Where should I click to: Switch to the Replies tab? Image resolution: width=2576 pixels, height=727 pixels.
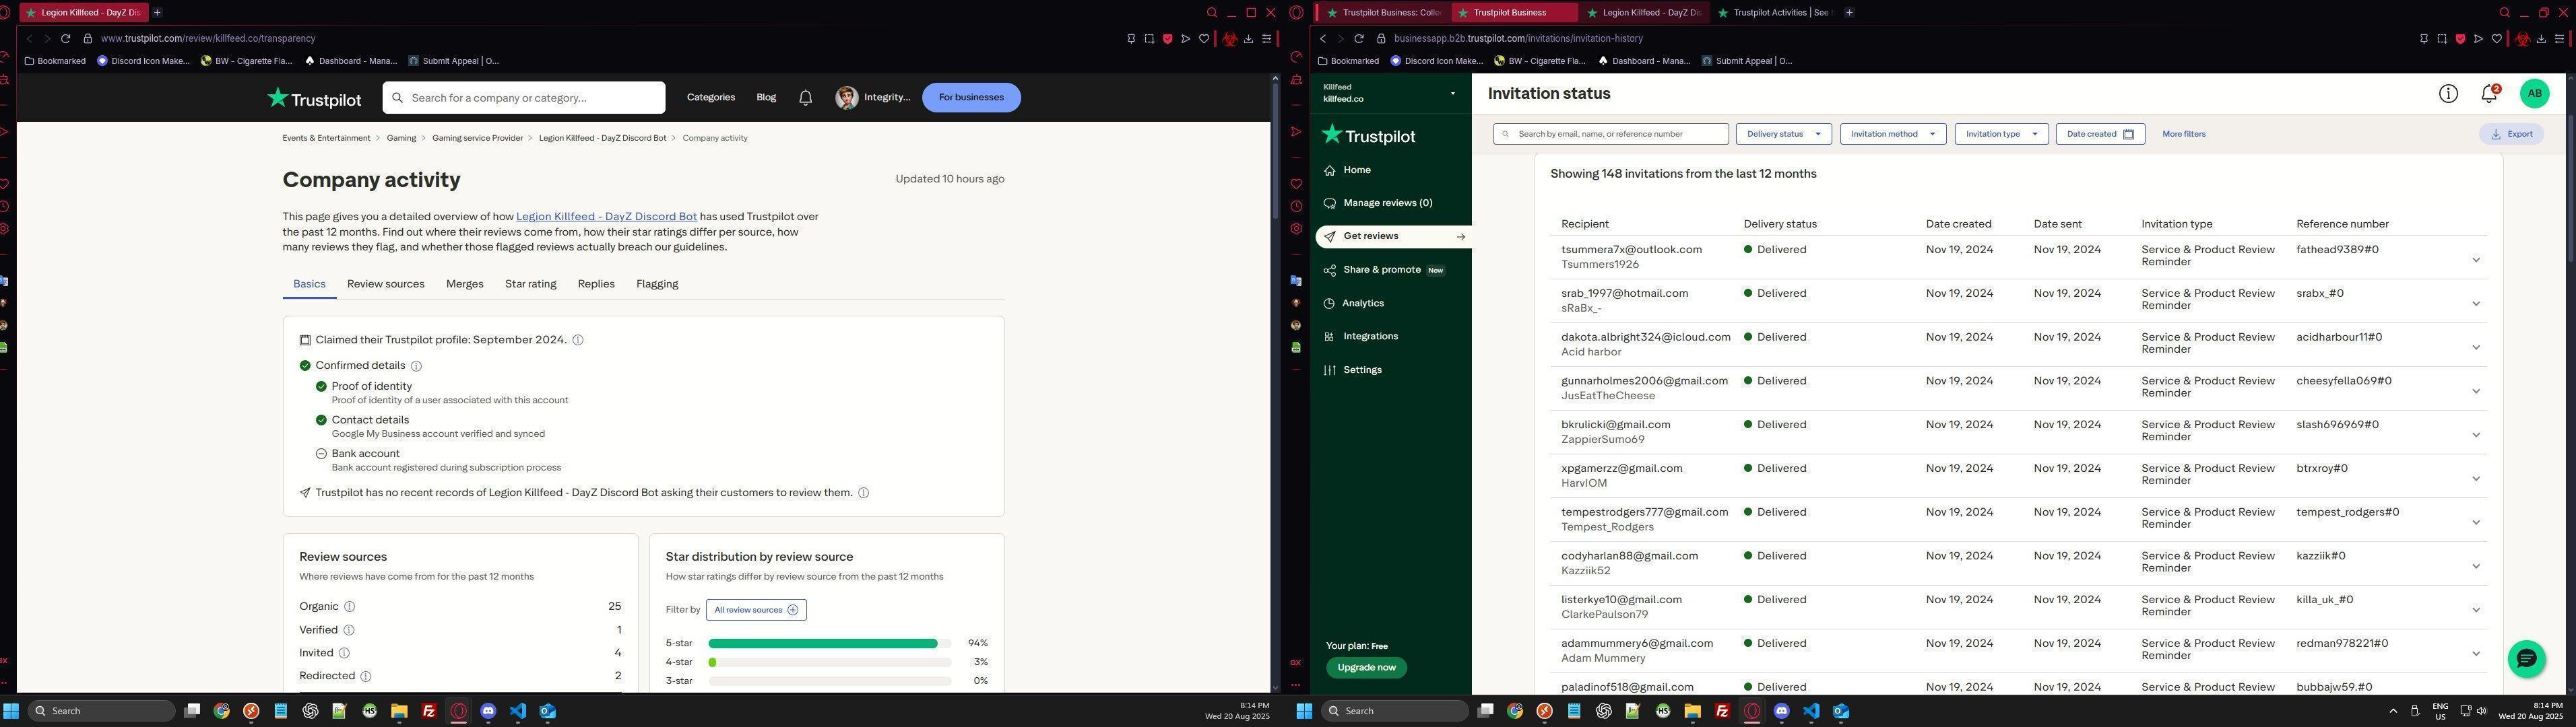click(x=596, y=285)
